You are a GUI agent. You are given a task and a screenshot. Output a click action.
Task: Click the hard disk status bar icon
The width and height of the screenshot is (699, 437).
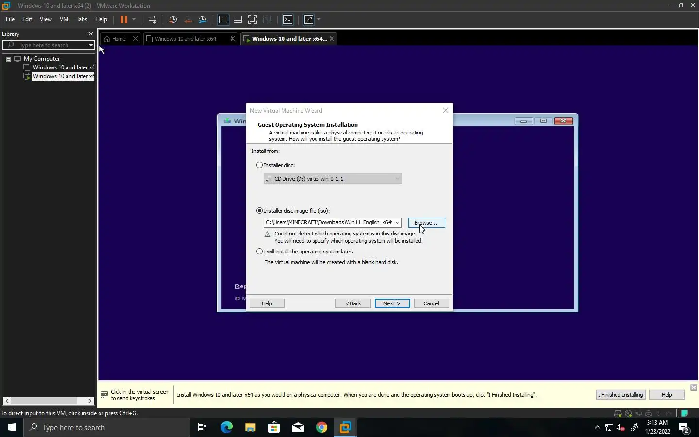[618, 413]
